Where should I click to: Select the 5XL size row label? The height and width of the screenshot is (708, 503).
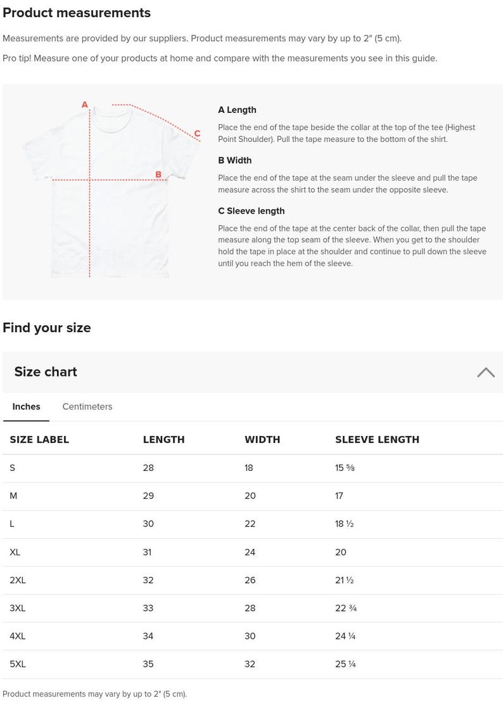click(18, 664)
